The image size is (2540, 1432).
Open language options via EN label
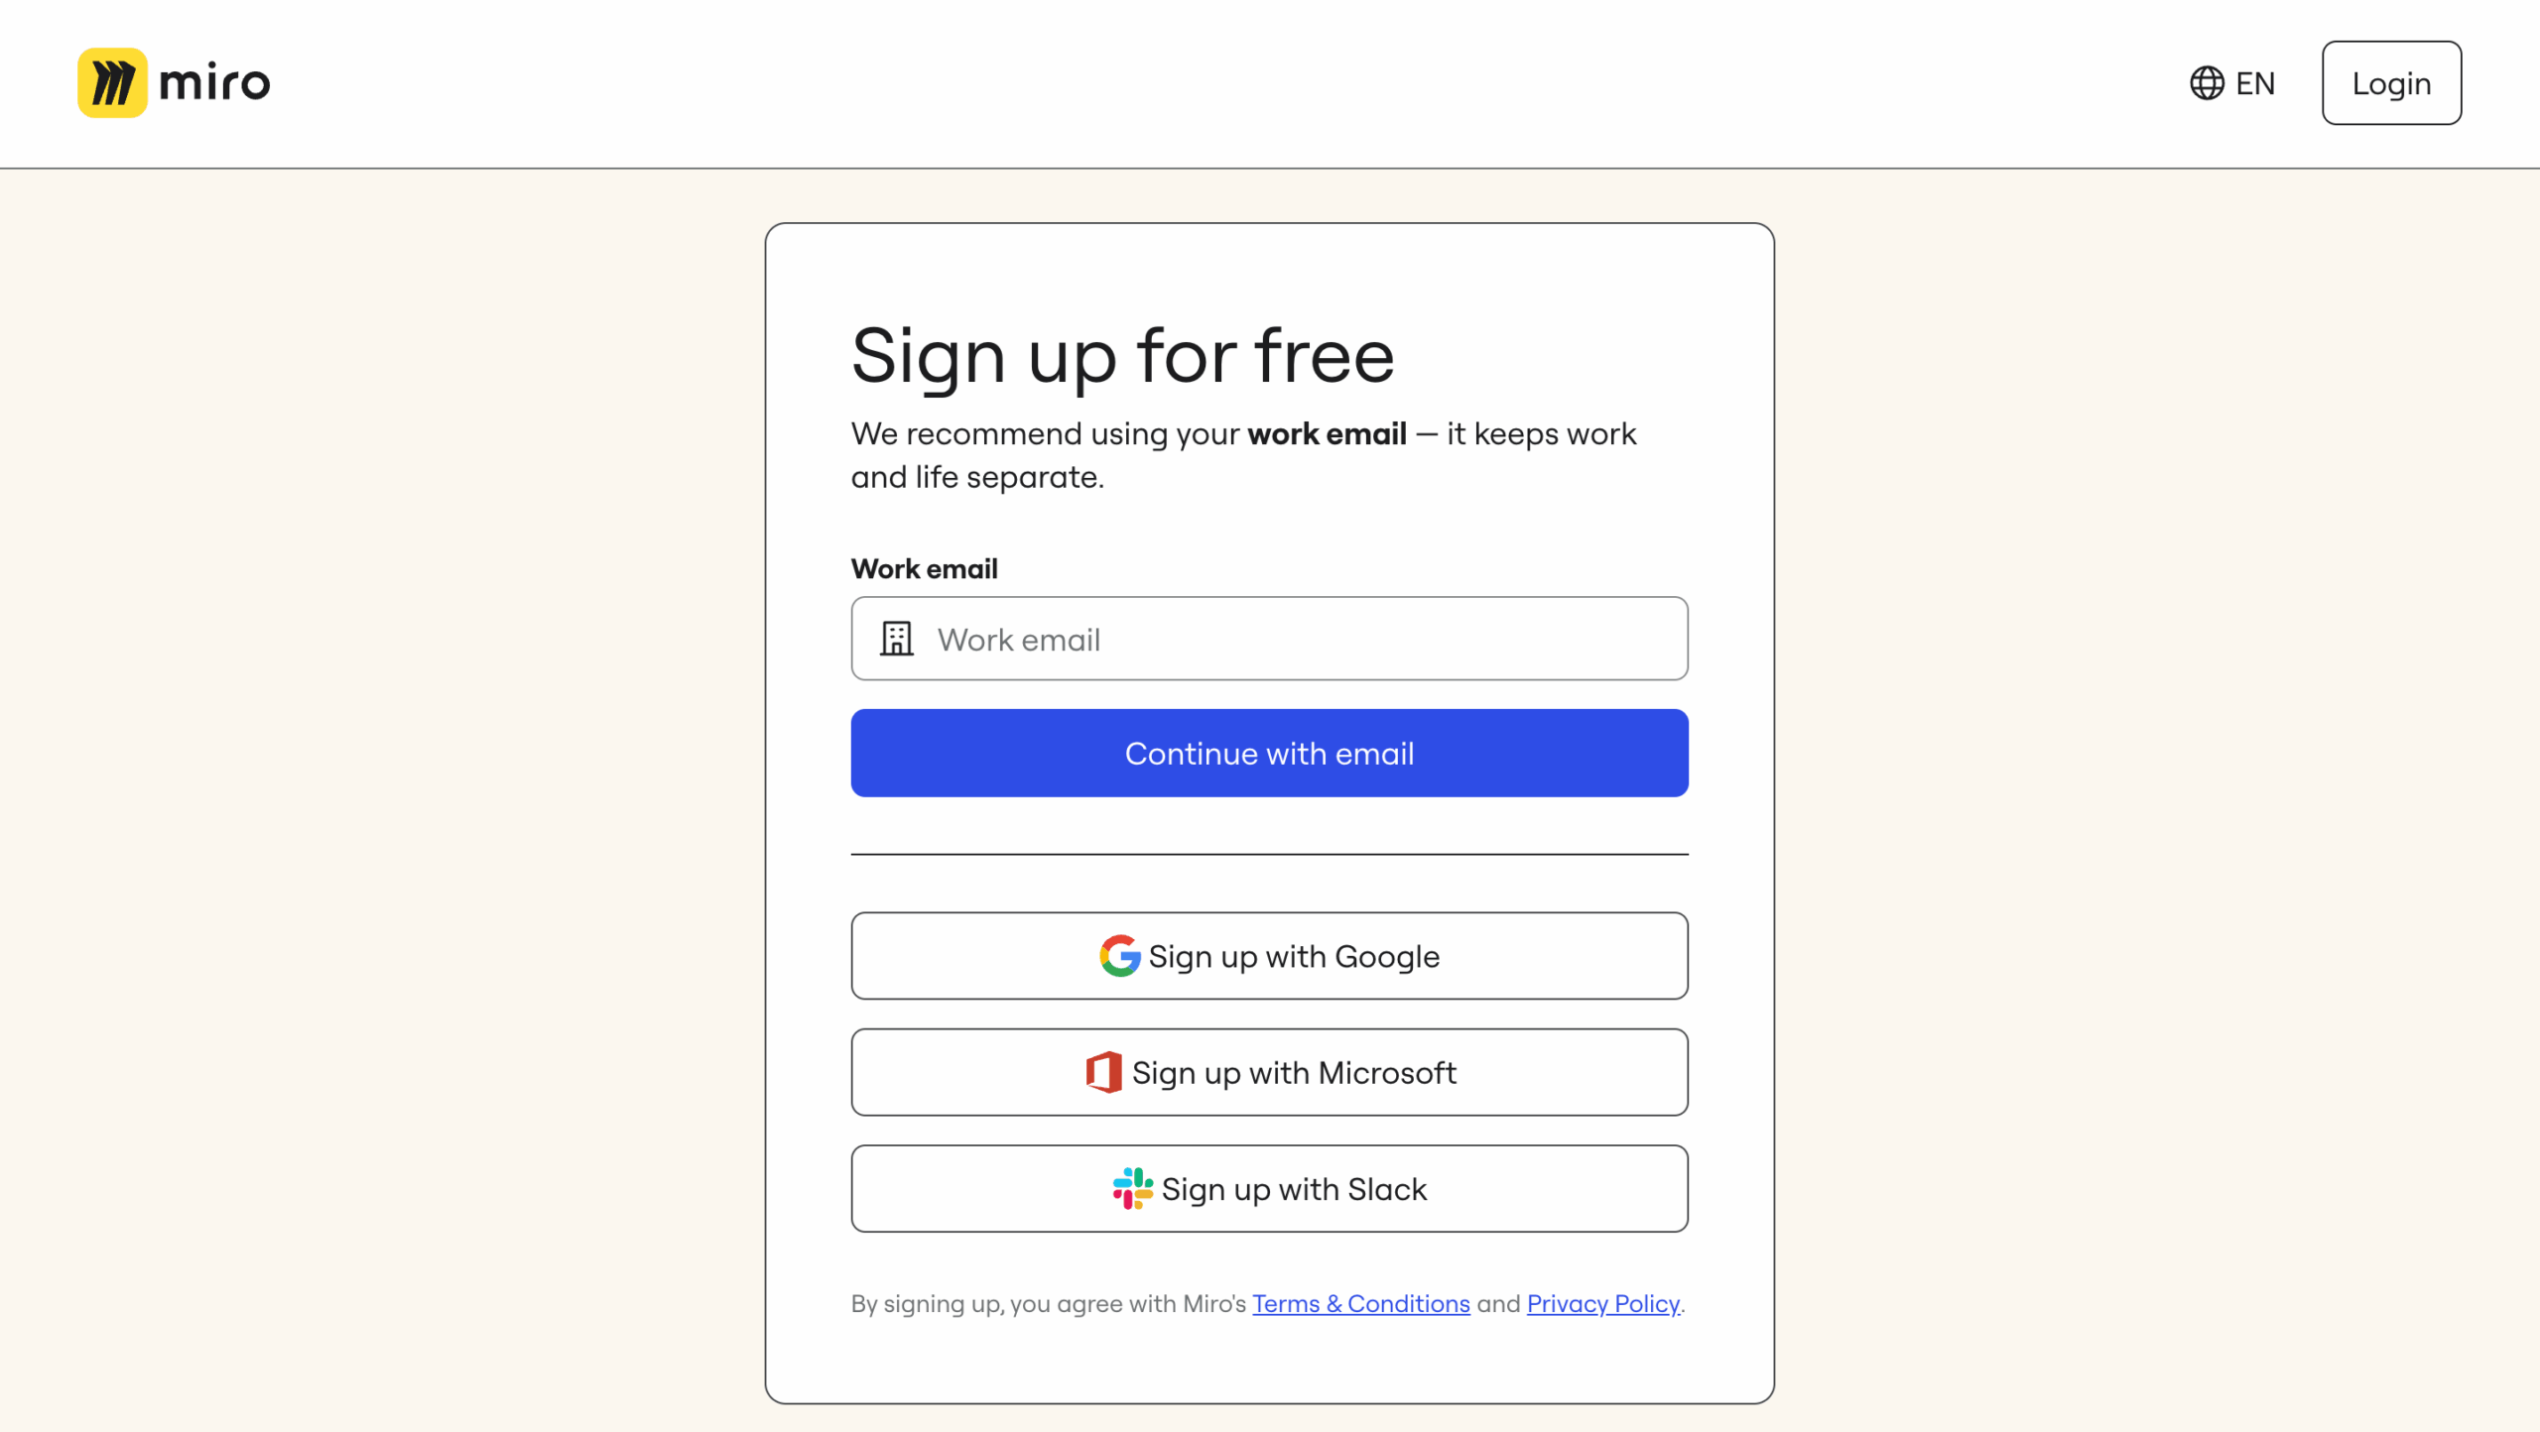coord(2256,83)
